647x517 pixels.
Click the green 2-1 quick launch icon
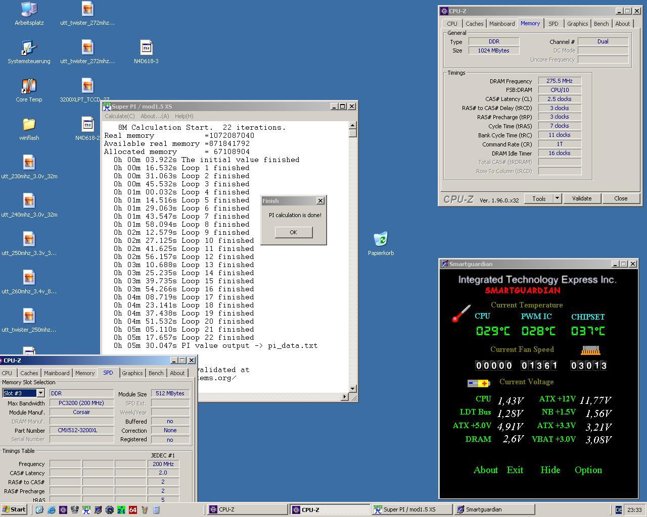(121, 510)
